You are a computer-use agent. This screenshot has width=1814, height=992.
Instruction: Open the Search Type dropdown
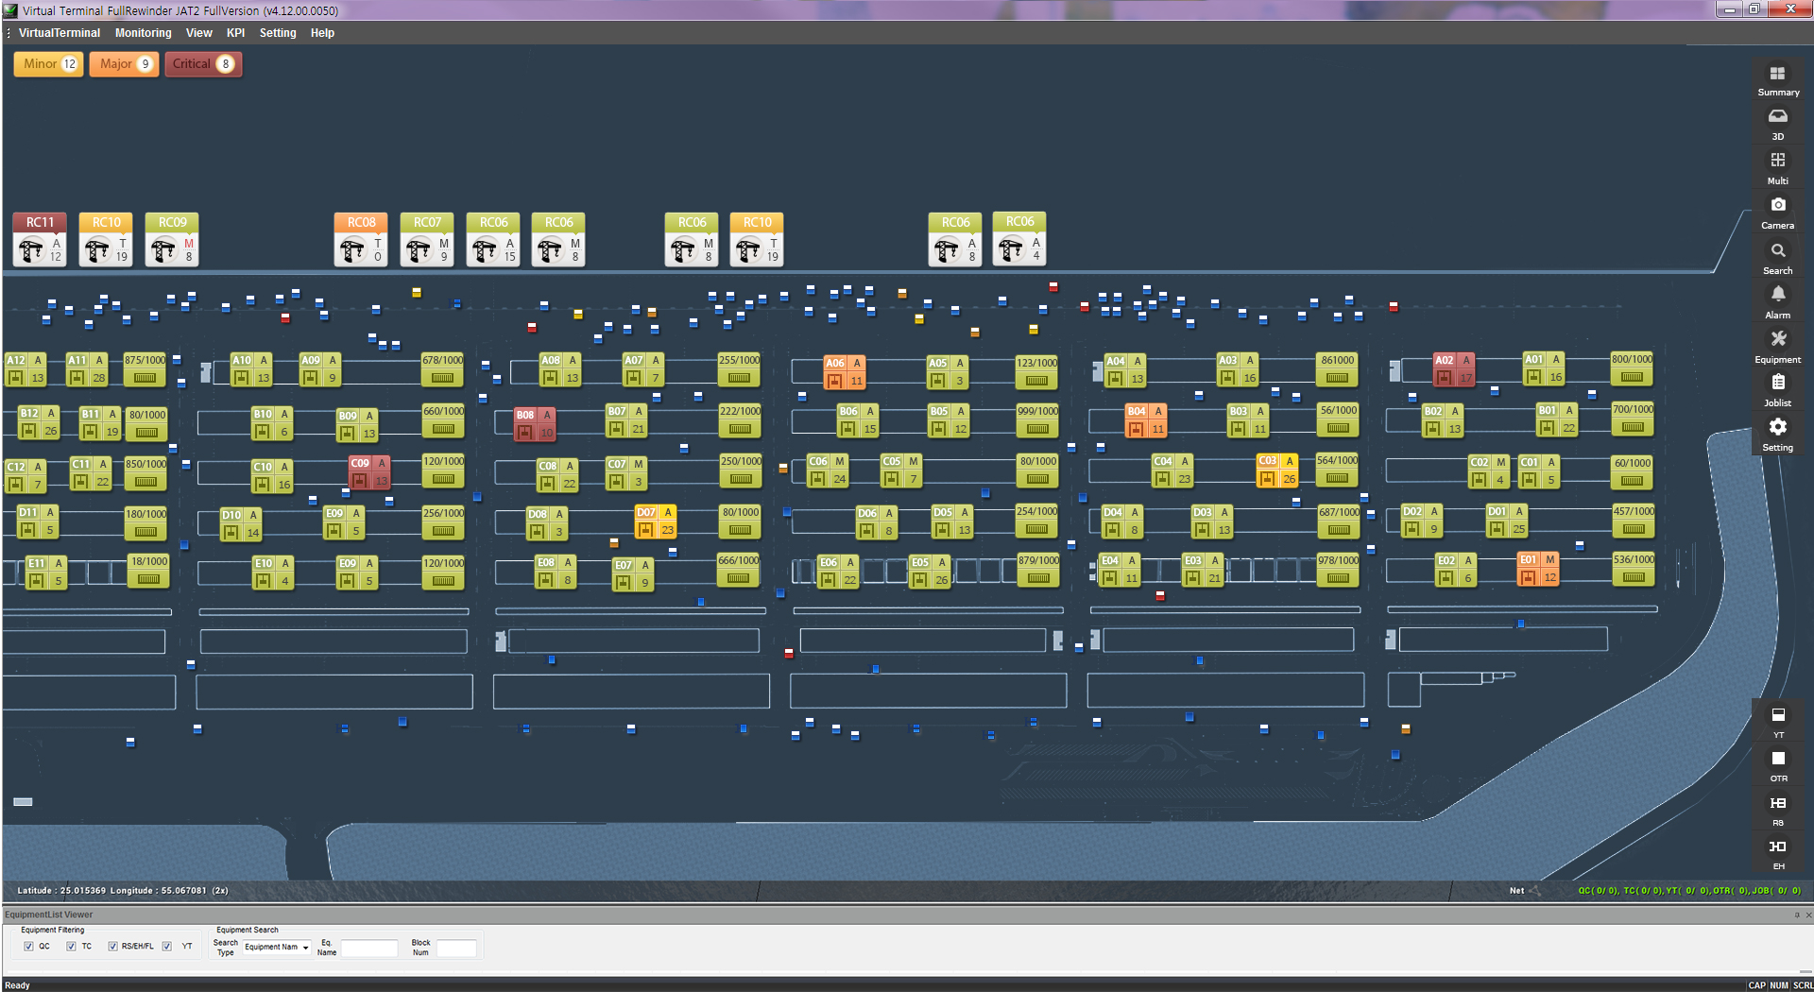pyautogui.click(x=277, y=948)
